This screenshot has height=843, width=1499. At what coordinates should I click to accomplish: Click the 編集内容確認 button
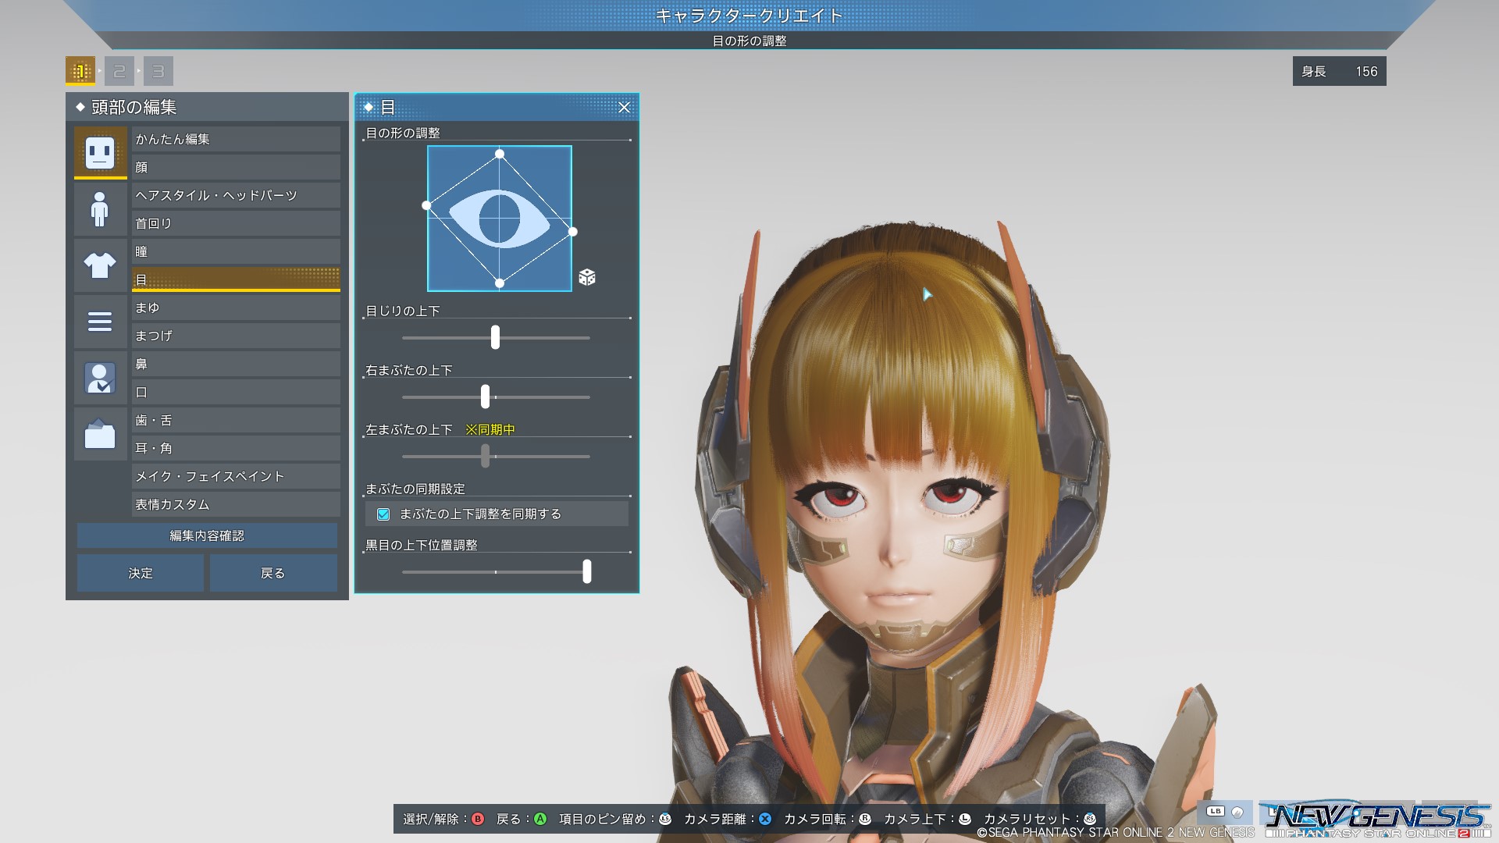click(x=207, y=535)
